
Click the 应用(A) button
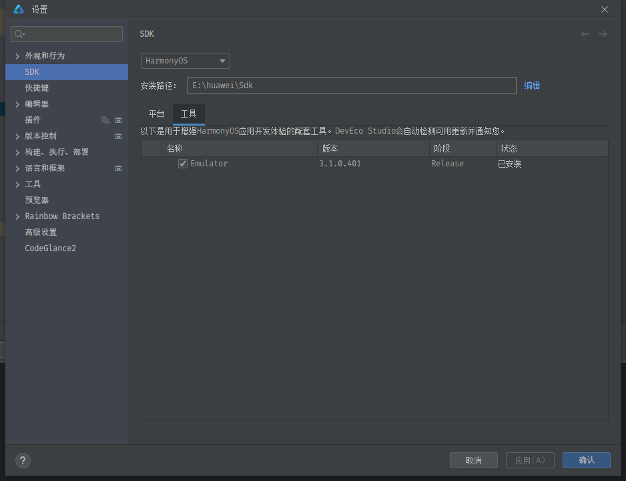(x=530, y=460)
